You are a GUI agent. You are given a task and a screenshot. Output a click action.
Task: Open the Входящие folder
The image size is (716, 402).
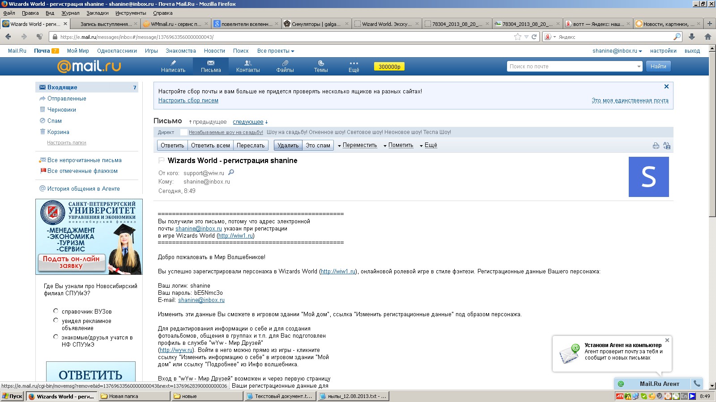(87, 87)
